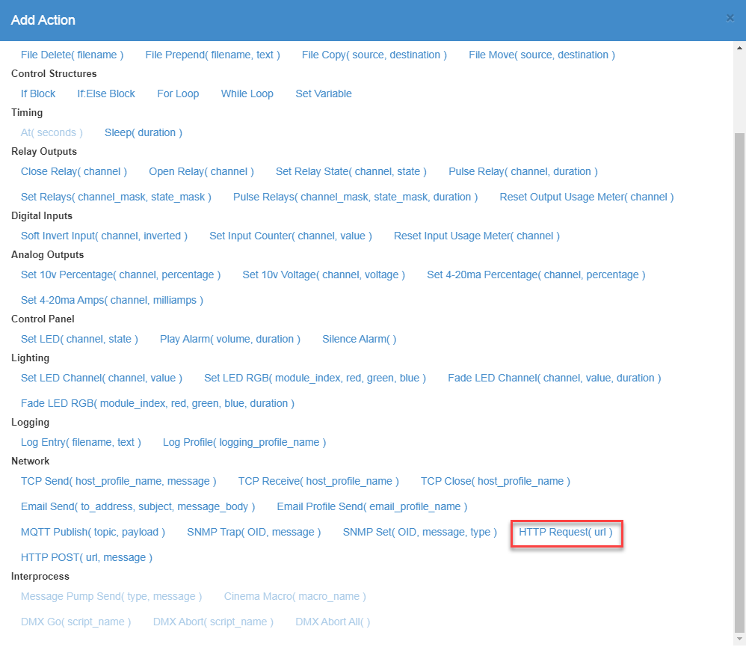Add File Delete( filename ) action
This screenshot has width=746, height=647.
coord(72,55)
